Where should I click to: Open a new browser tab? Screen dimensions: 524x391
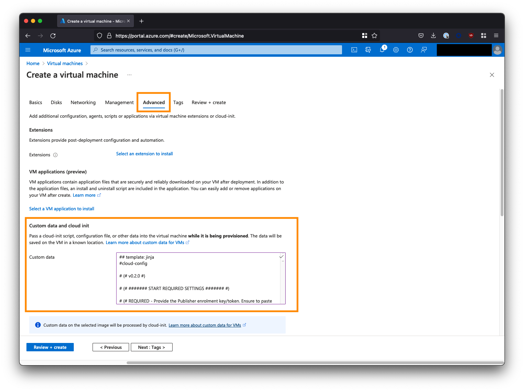pos(142,21)
